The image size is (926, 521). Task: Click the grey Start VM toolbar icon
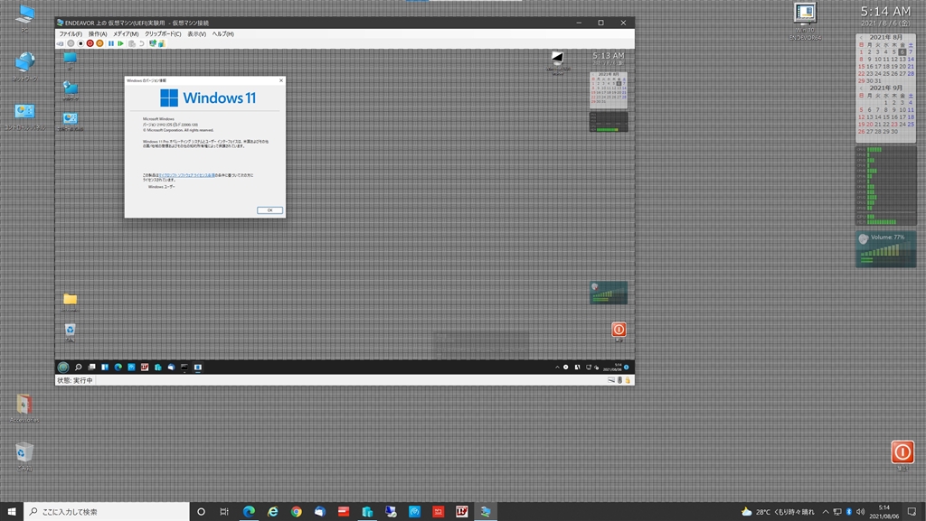(71, 43)
